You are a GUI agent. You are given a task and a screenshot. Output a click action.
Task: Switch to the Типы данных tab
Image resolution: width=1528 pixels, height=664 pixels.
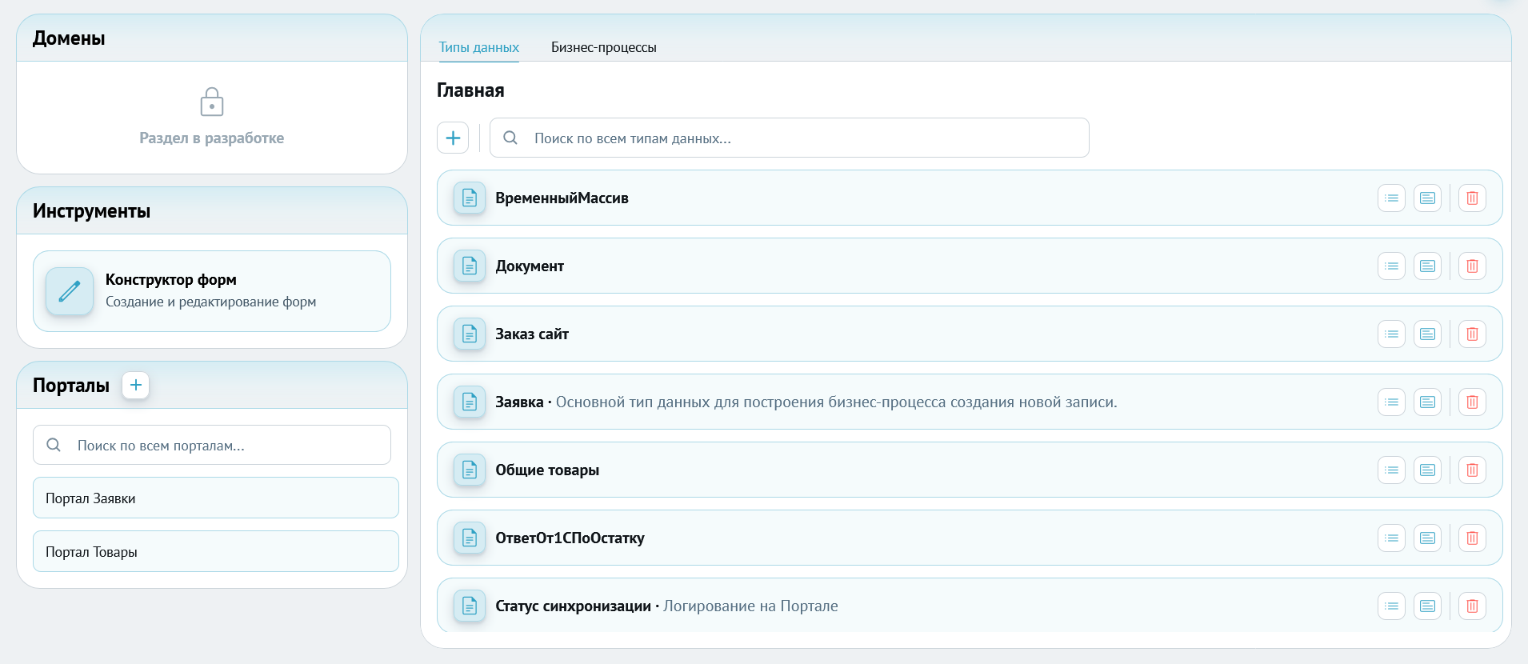[478, 47]
